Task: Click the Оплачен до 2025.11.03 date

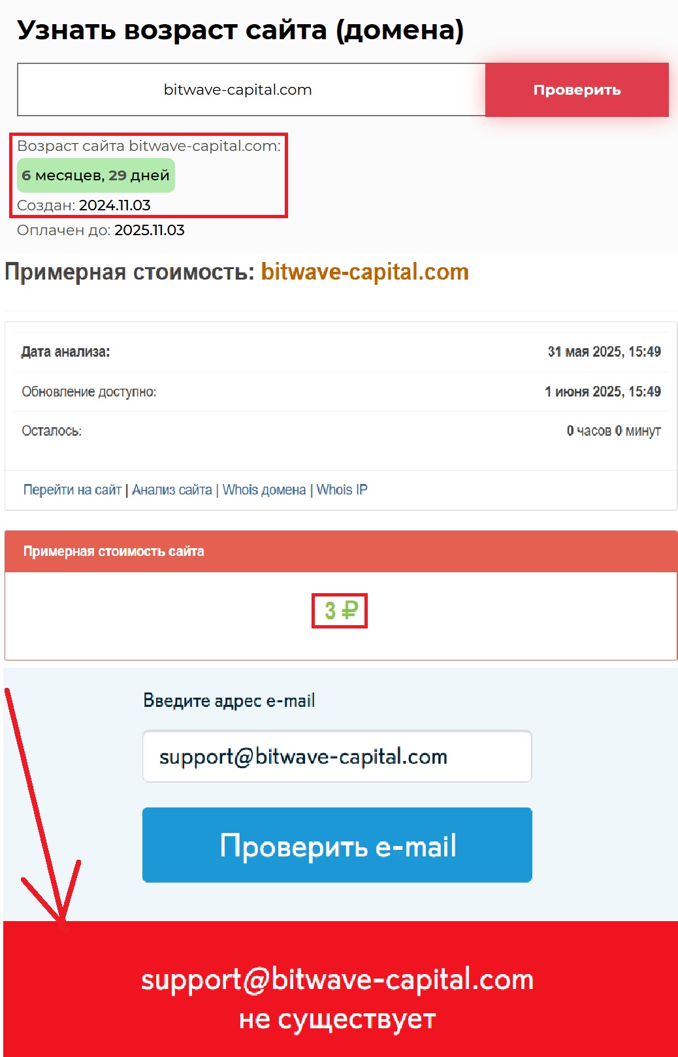Action: [x=150, y=230]
